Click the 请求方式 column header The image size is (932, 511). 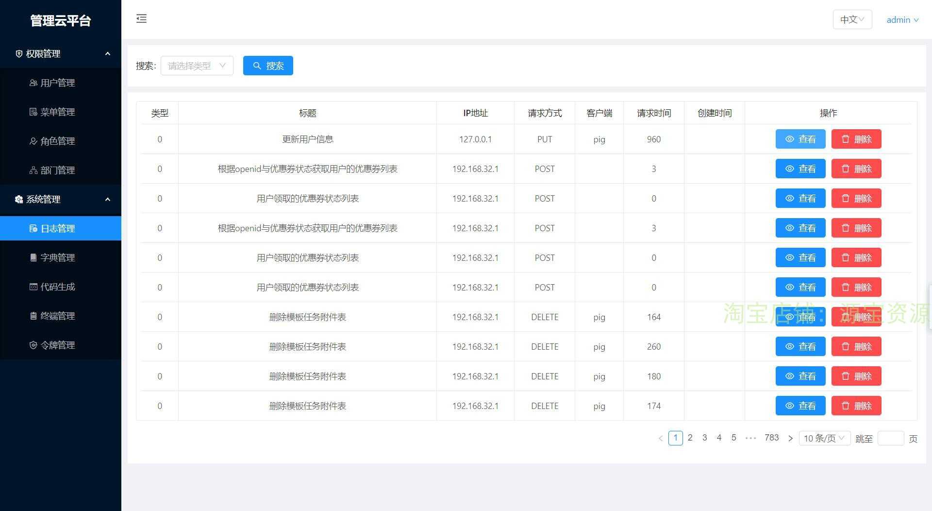(545, 113)
